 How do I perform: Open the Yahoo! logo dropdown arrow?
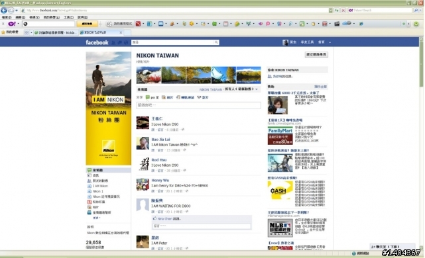(18, 24)
